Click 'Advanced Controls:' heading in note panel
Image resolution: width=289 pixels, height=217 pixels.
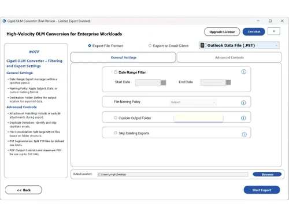(22, 107)
